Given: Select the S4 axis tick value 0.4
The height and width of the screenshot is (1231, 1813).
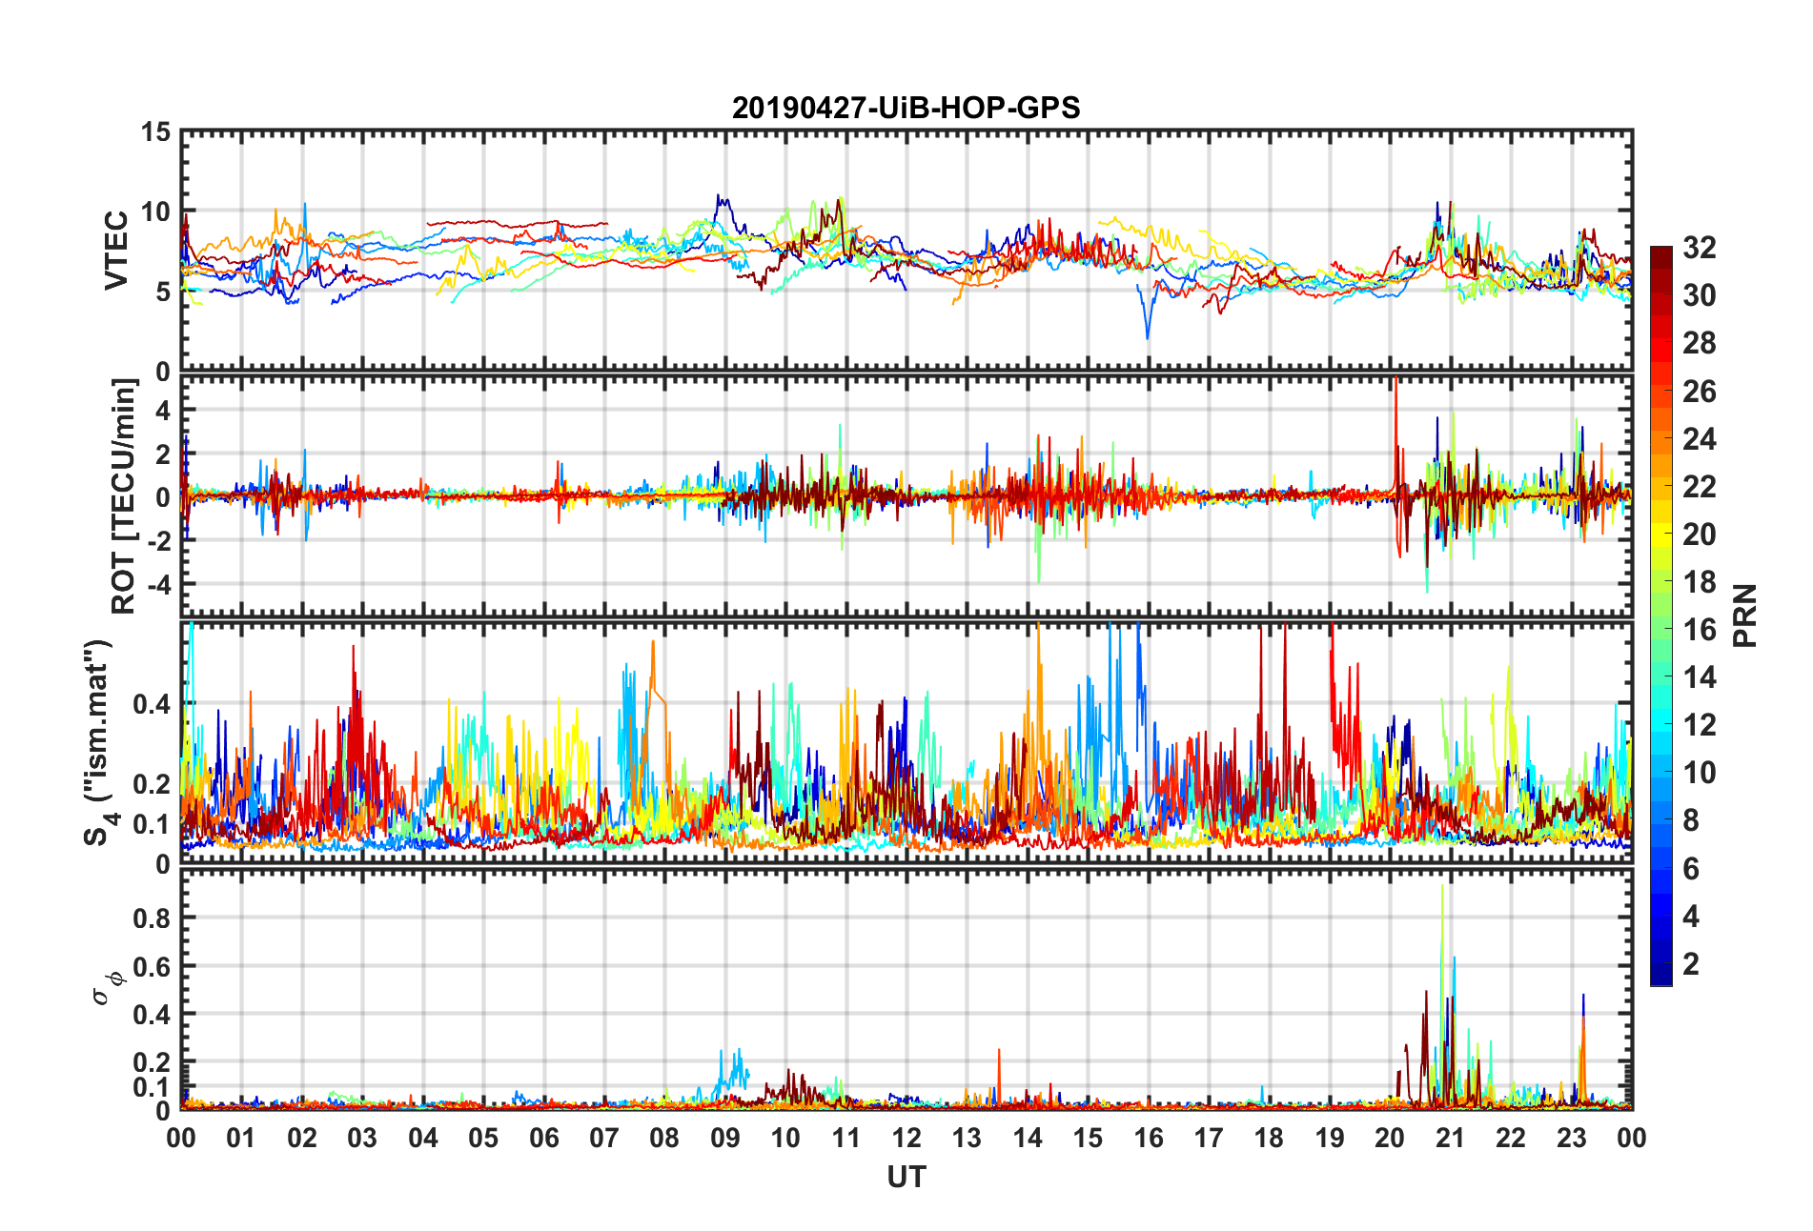Looking at the screenshot, I should [x=153, y=704].
